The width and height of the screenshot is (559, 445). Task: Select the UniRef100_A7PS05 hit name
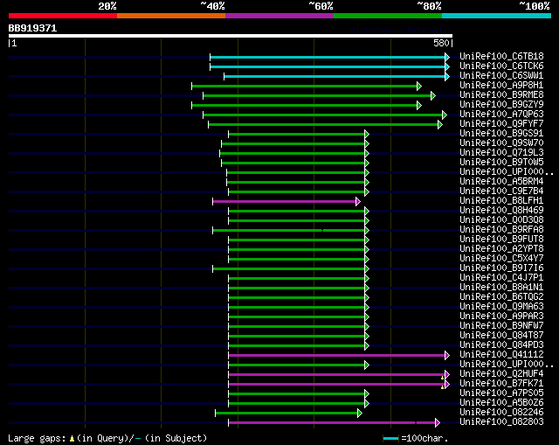click(x=501, y=393)
